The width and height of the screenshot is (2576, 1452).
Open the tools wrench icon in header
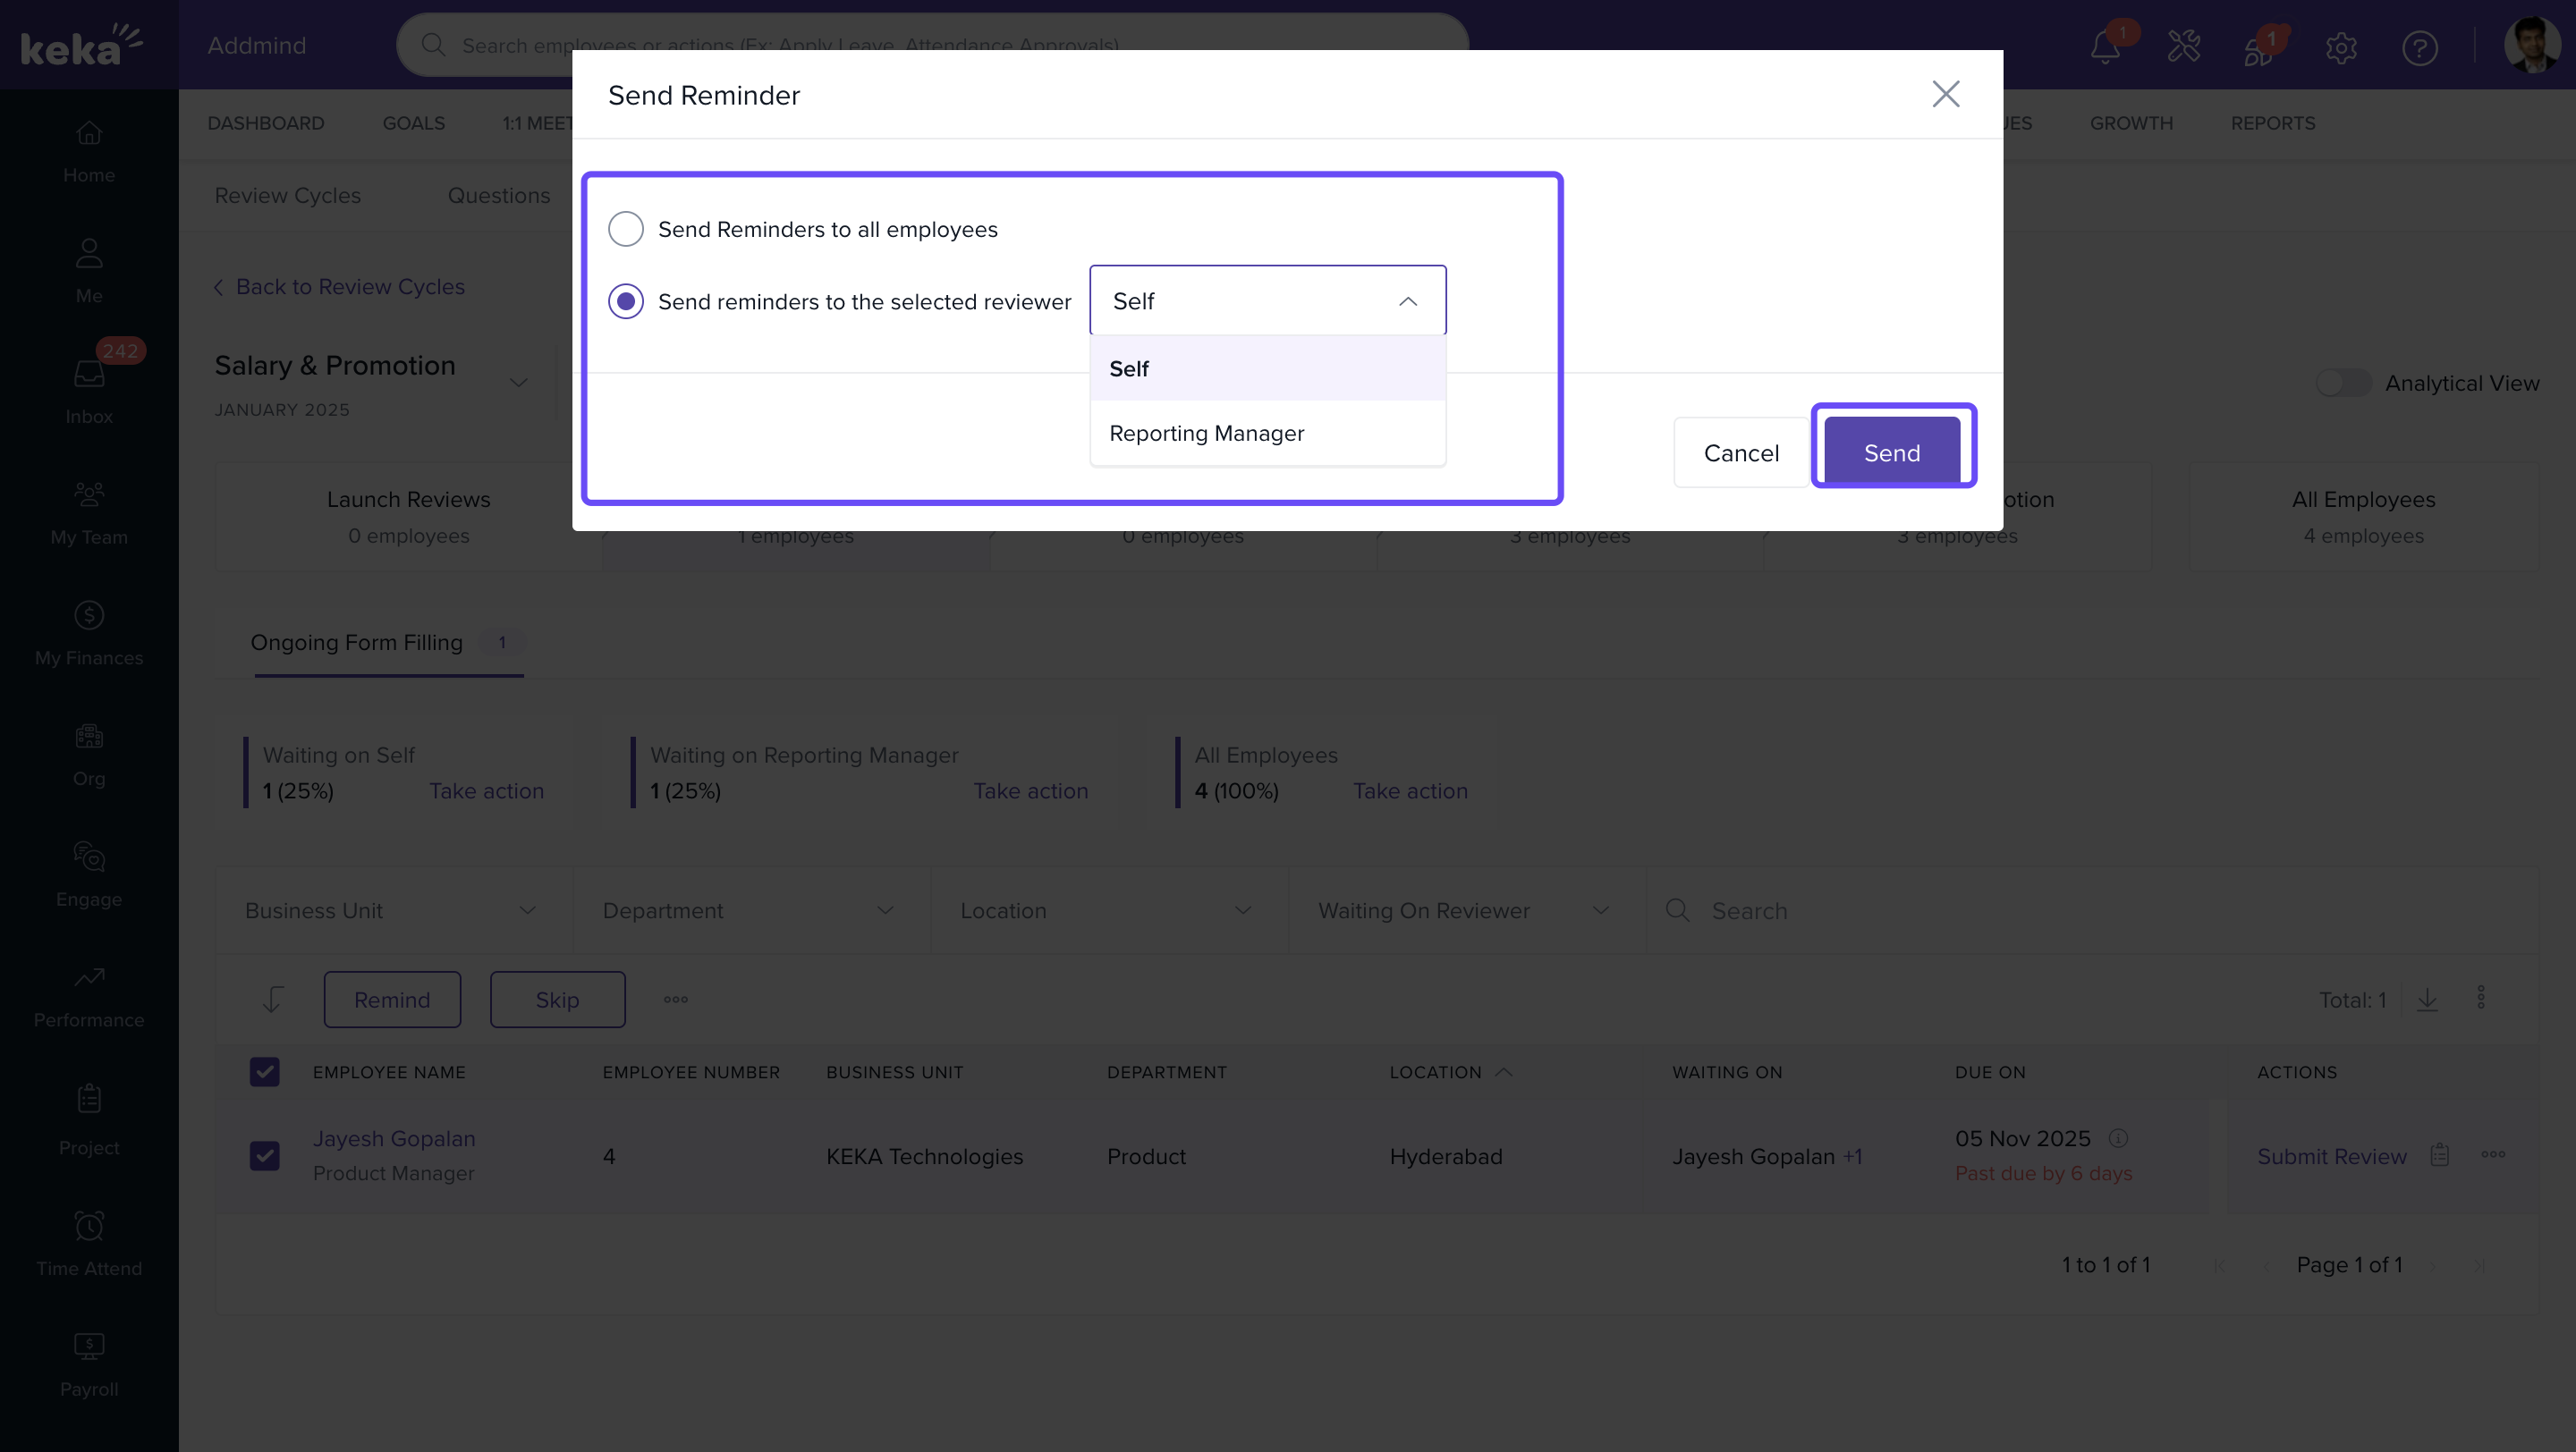tap(2183, 47)
